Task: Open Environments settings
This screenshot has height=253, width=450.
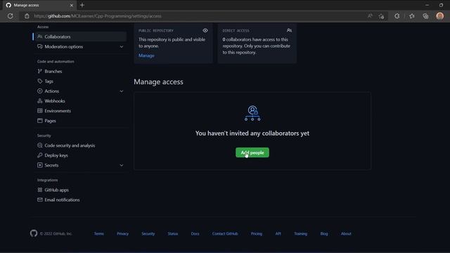Action: point(58,111)
